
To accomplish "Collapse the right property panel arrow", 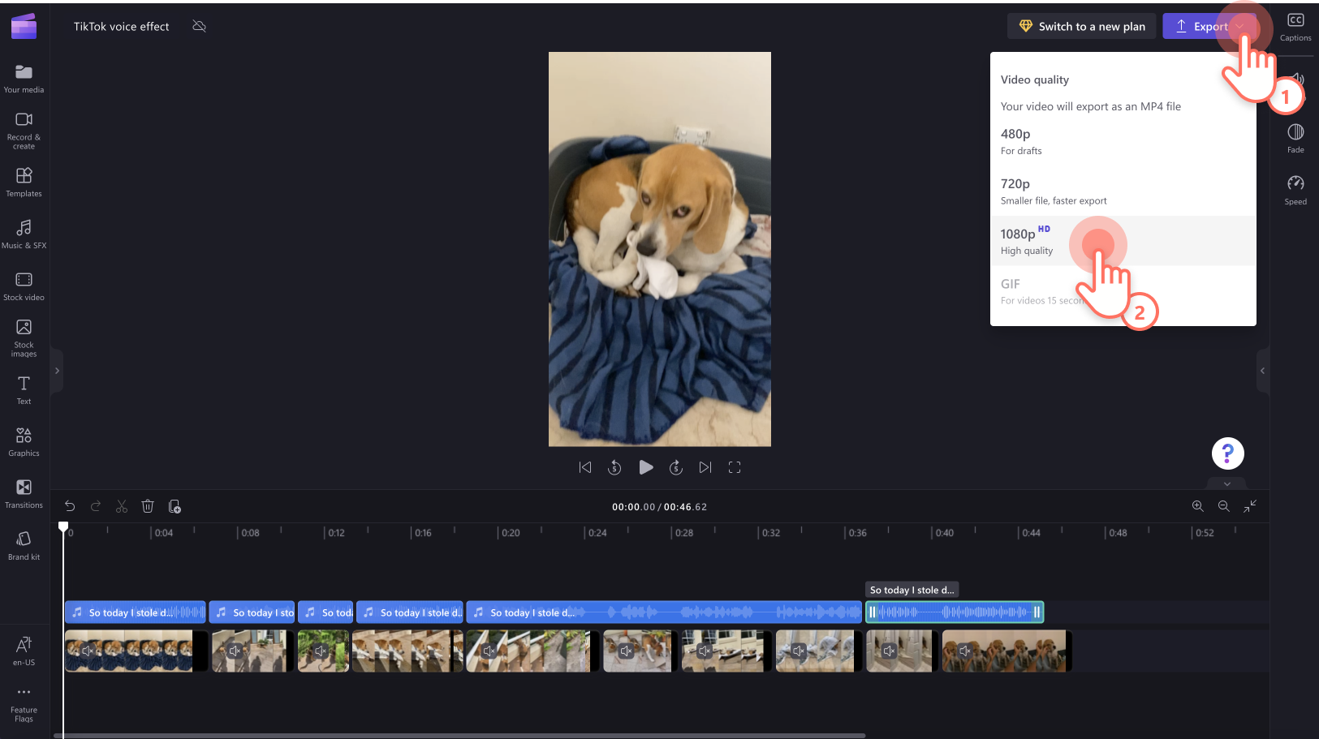I will [x=1262, y=371].
